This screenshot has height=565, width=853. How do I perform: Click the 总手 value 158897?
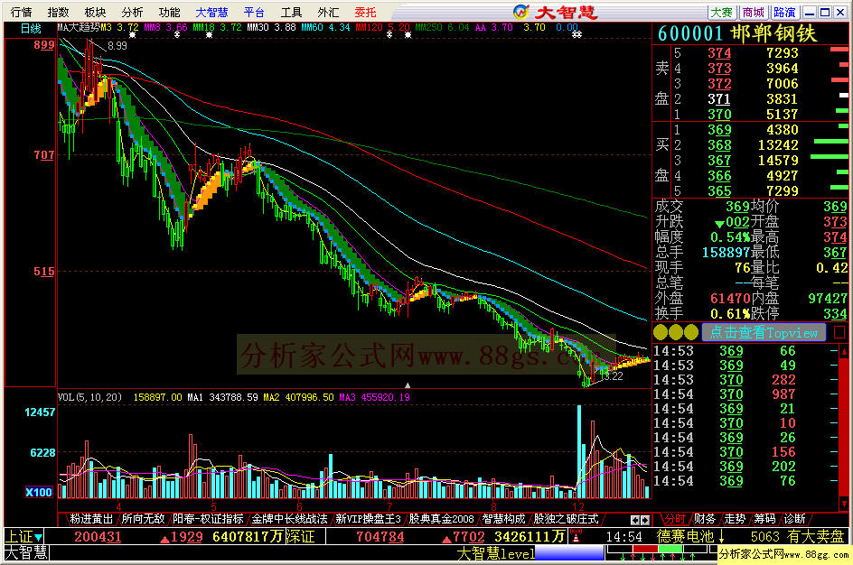click(x=726, y=252)
